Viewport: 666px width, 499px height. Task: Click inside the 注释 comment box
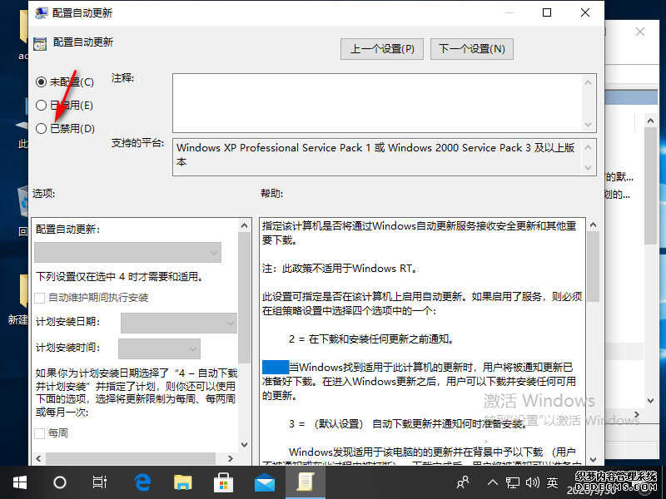[x=377, y=102]
